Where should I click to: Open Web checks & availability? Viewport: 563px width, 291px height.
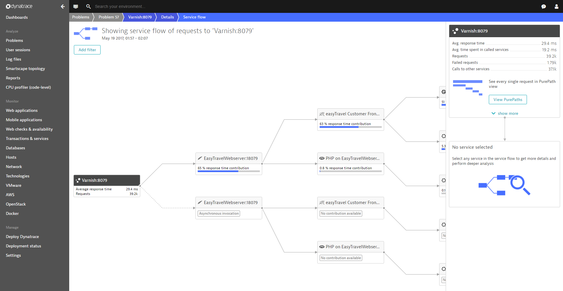tap(29, 129)
